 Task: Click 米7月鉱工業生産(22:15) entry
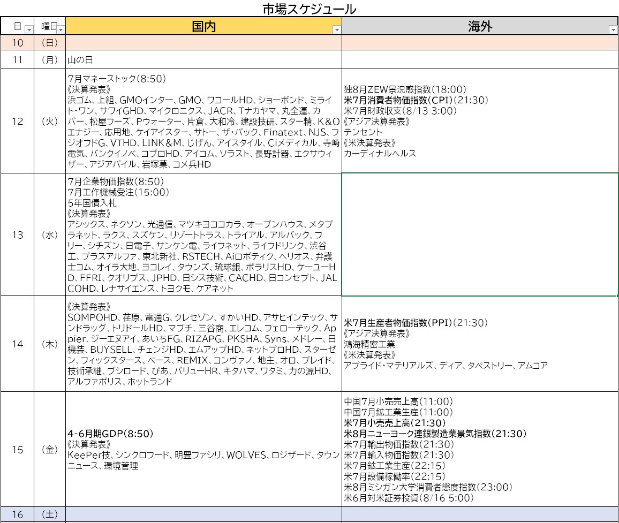point(395,466)
